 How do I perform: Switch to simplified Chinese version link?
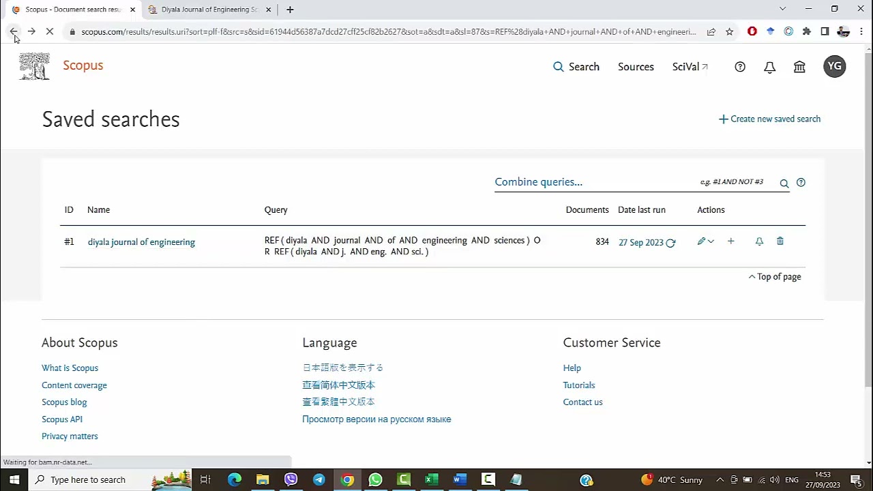point(338,385)
